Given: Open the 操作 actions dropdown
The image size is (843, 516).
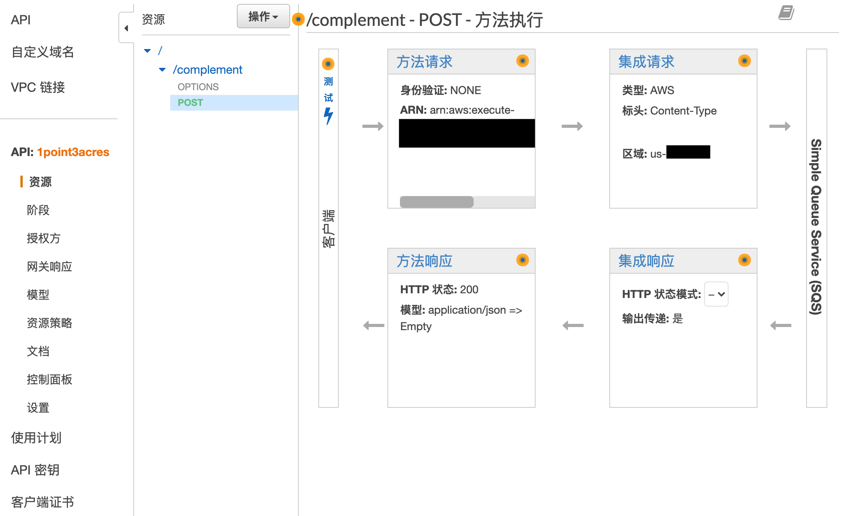Looking at the screenshot, I should [x=263, y=16].
